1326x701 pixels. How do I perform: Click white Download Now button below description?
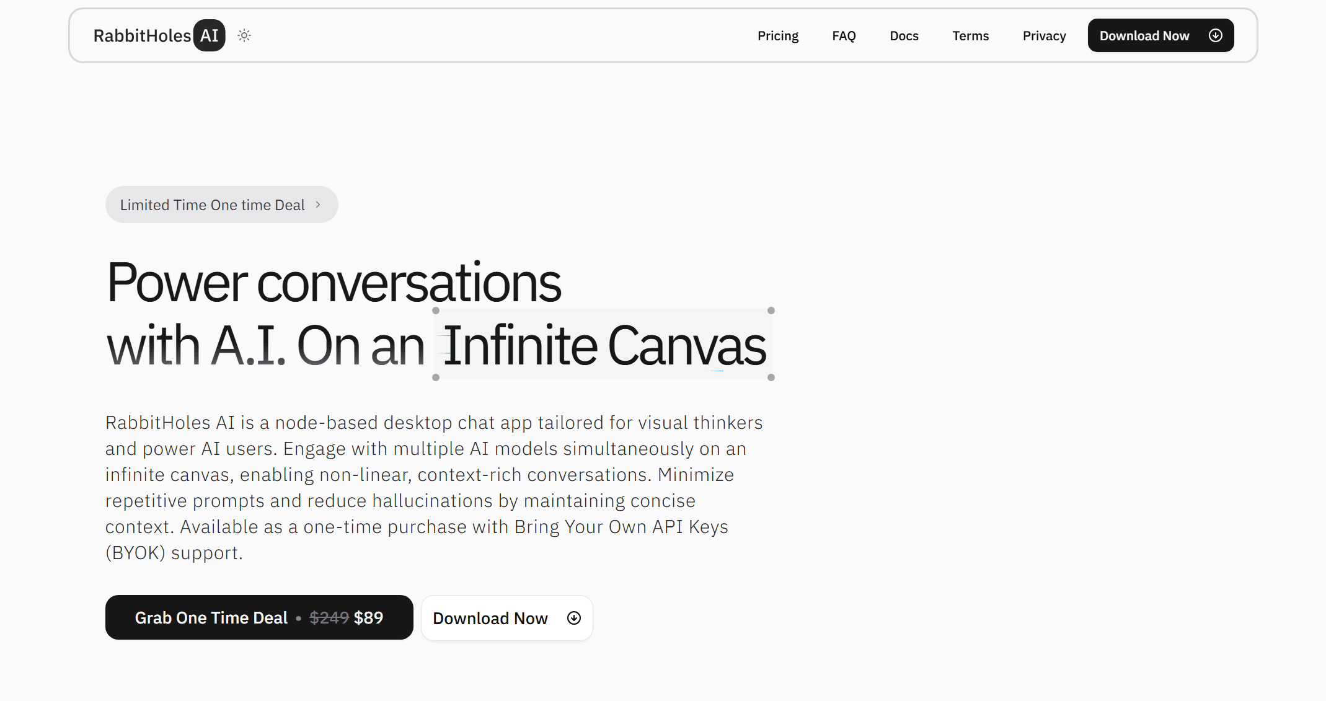(490, 618)
